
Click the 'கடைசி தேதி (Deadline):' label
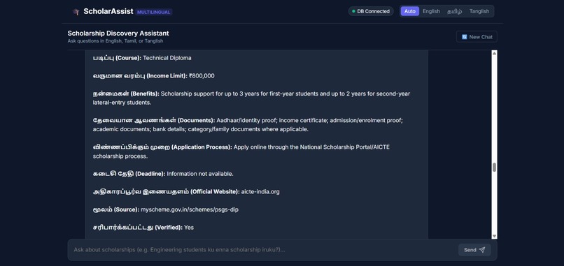(x=129, y=174)
